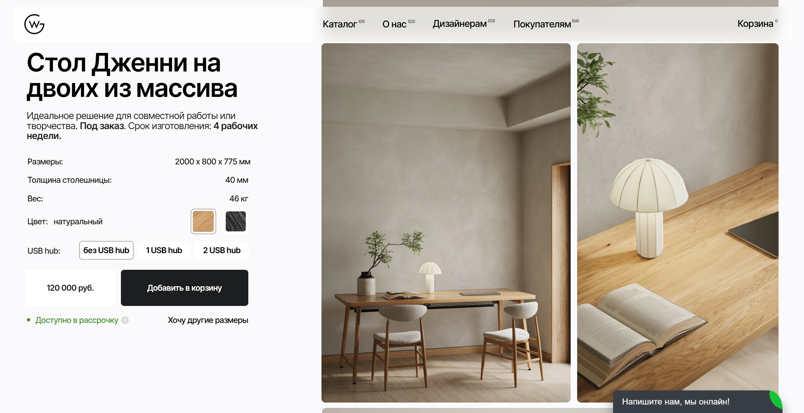Click the W logo in the header
Viewport: 804px width, 413px height.
34,24
